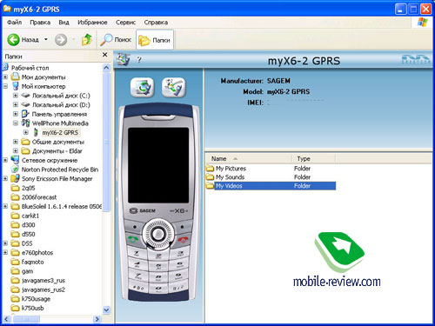Select the faqmoto folder

(32, 262)
